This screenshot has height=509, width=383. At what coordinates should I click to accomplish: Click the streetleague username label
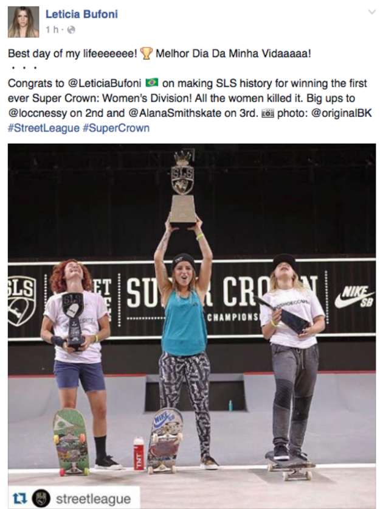(x=94, y=499)
